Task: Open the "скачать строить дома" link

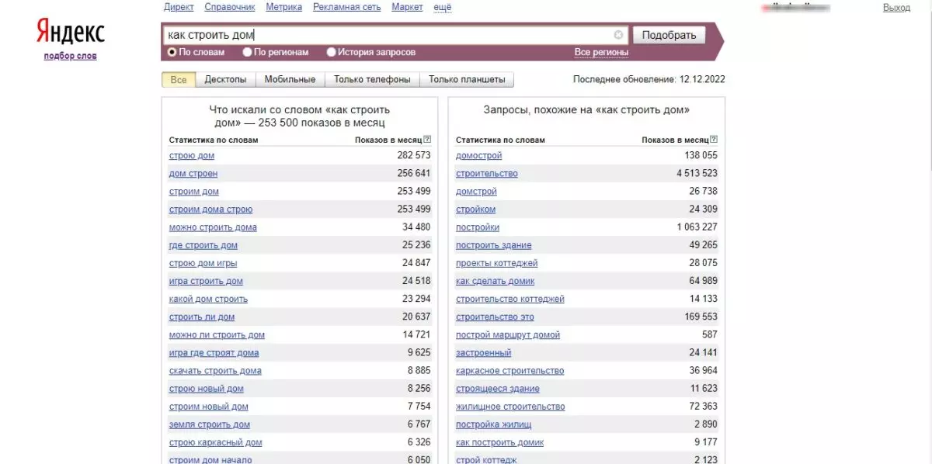Action: [x=215, y=370]
